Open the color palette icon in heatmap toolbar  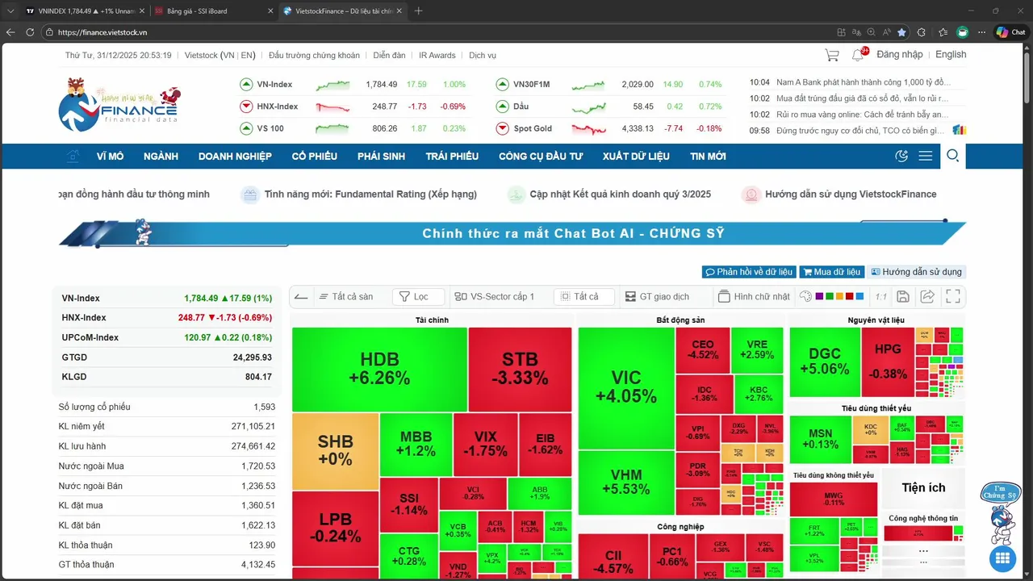pos(805,296)
